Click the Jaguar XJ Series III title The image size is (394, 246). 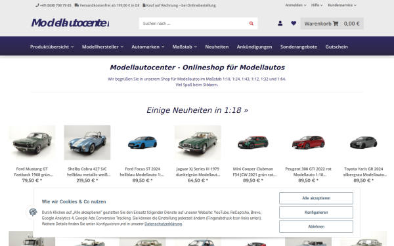click(198, 172)
